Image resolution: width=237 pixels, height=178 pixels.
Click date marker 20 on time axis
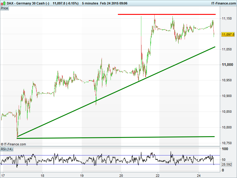pos(121,175)
